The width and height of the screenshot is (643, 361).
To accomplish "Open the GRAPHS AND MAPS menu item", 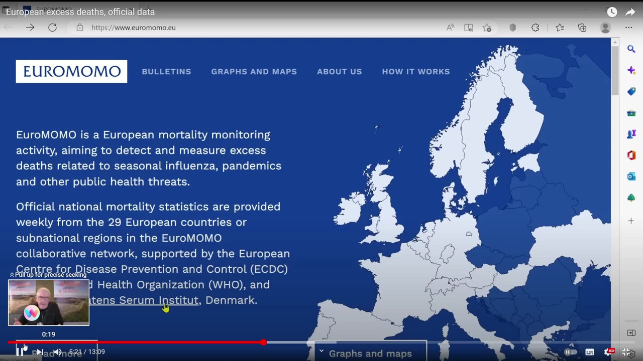I will click(x=254, y=72).
